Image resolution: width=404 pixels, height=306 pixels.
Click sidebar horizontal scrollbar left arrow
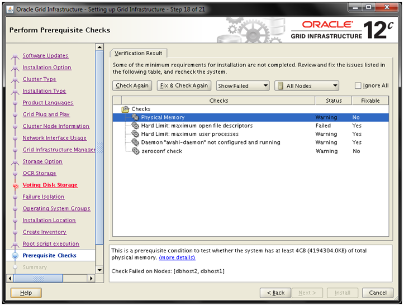coord(10,278)
